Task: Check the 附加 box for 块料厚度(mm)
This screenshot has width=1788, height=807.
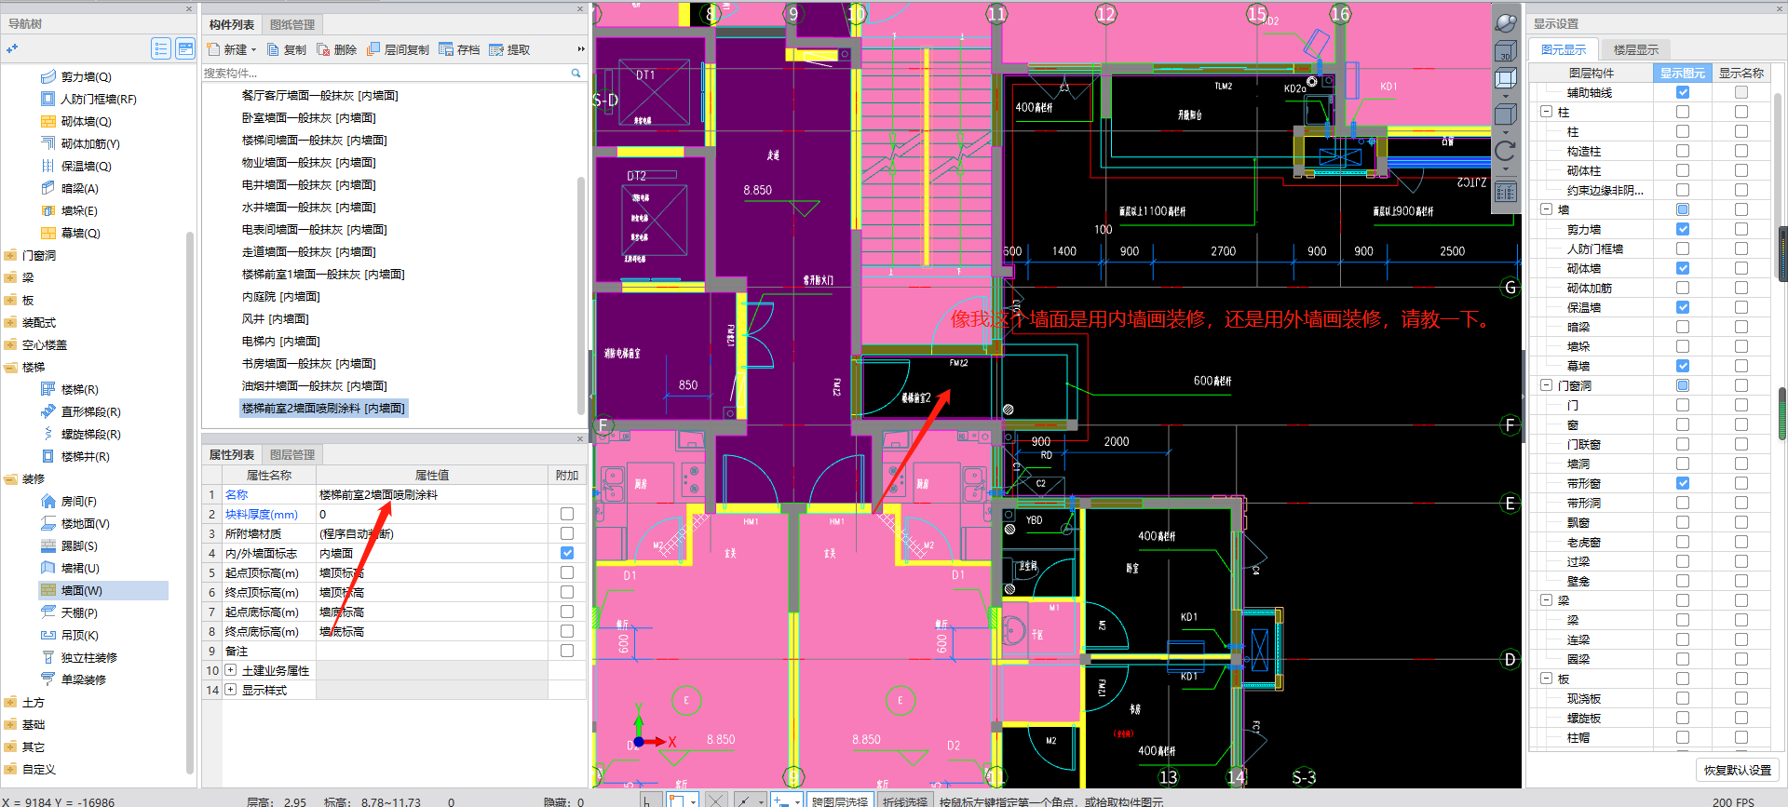Action: coord(567,514)
